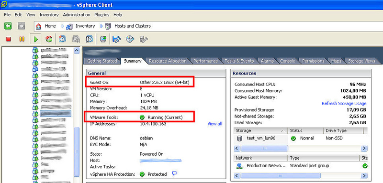
Task: Open the Edit menu
Action: (x=18, y=15)
